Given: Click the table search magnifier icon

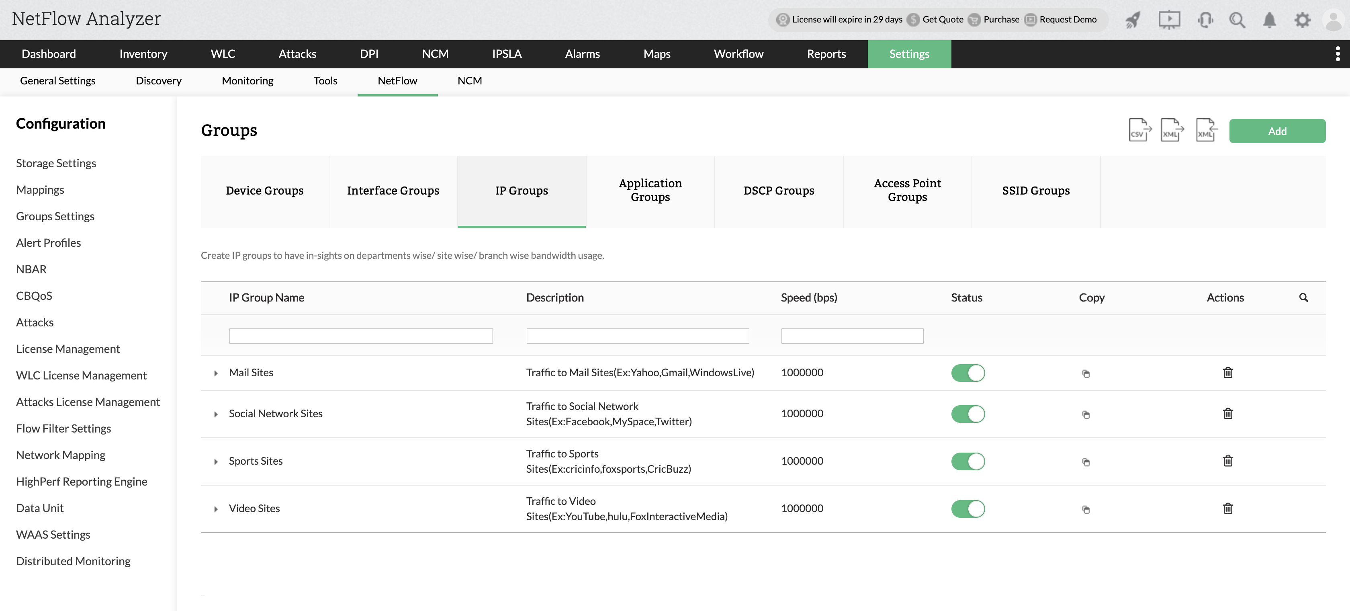Looking at the screenshot, I should pos(1303,297).
